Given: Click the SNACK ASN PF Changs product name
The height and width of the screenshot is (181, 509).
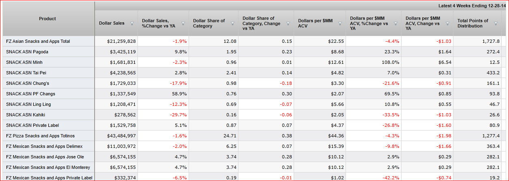Looking at the screenshot, I should coord(30,94).
